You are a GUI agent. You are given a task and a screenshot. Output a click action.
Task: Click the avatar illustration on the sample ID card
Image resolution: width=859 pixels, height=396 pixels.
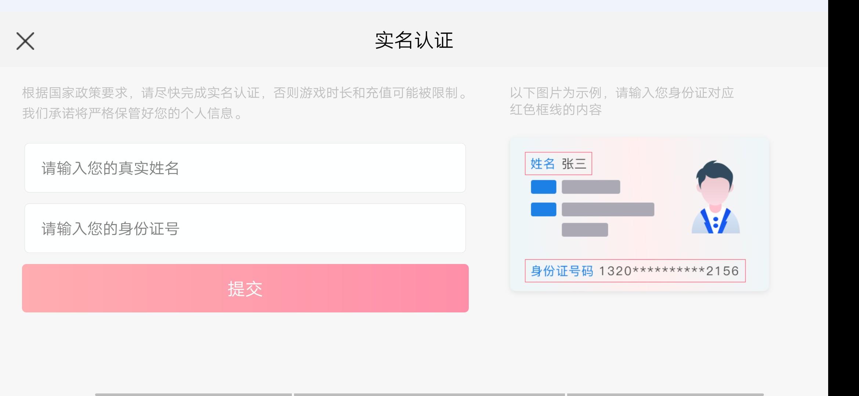coord(715,197)
